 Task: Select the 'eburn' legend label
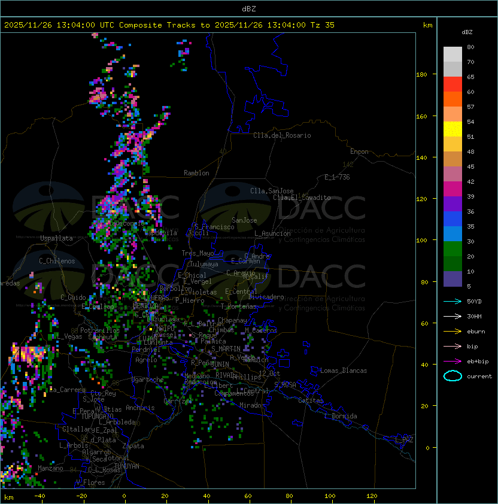tap(476, 332)
